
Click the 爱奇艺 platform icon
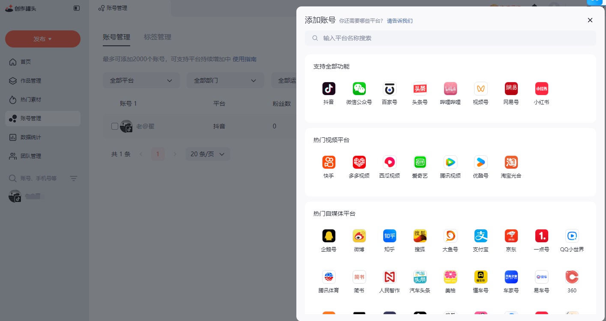click(420, 162)
